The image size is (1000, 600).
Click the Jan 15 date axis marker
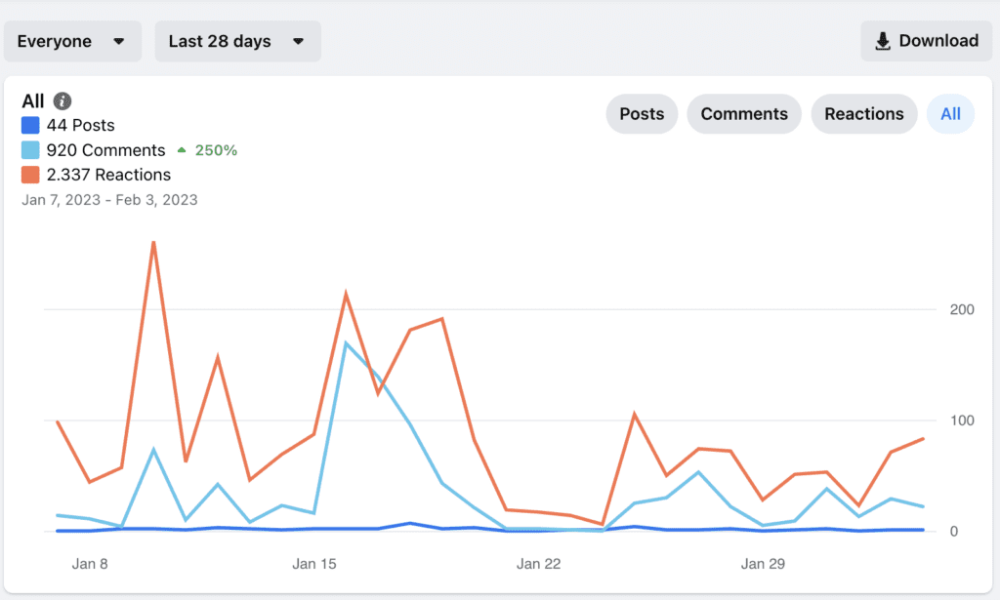[x=313, y=564]
